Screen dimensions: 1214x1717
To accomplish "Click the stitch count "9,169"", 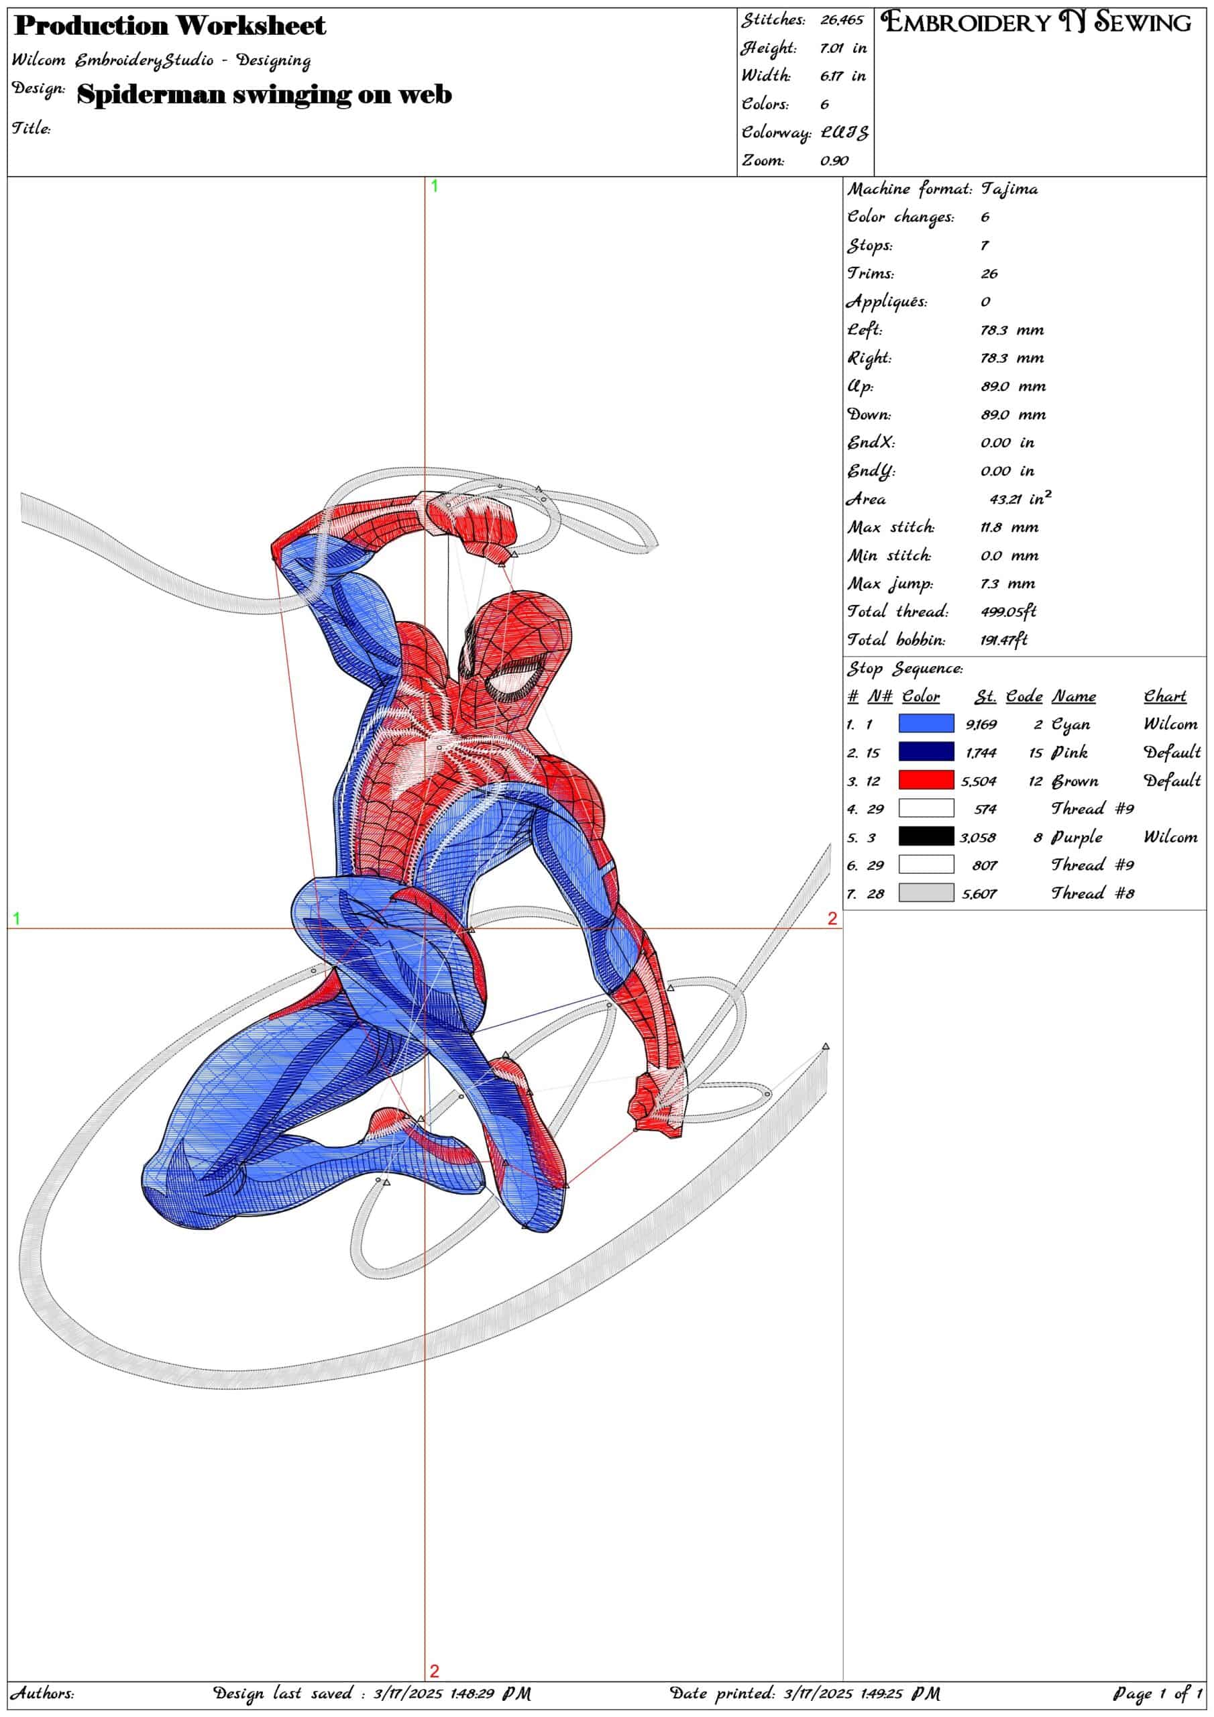I will click(981, 724).
